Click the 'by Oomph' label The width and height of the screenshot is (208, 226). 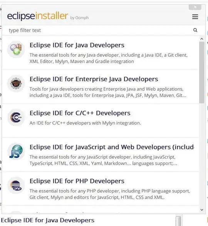79,18
